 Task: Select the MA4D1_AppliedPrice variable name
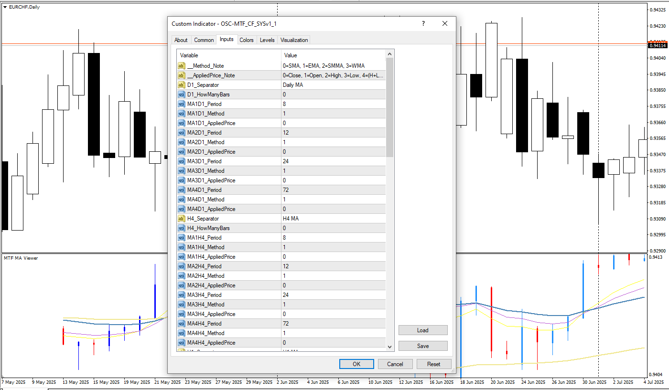point(211,209)
